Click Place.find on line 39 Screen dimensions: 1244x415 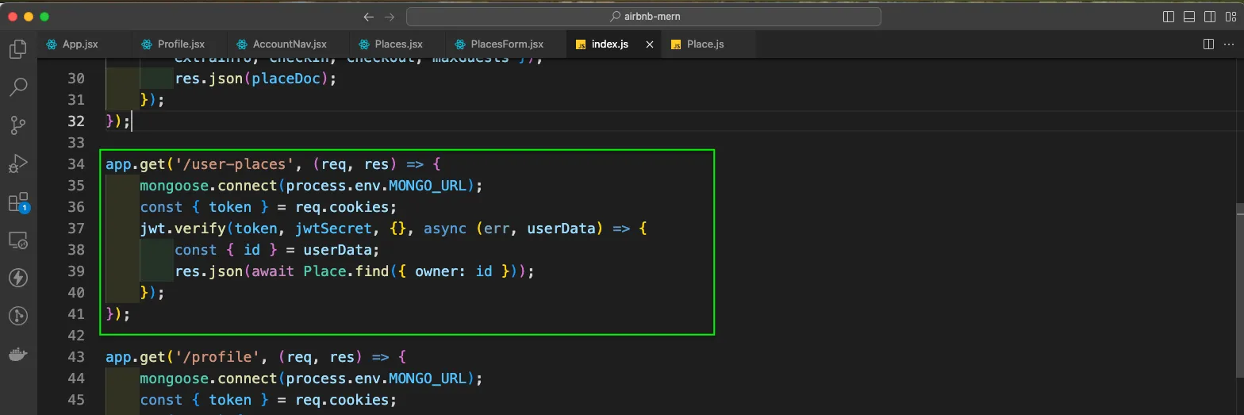click(x=347, y=271)
